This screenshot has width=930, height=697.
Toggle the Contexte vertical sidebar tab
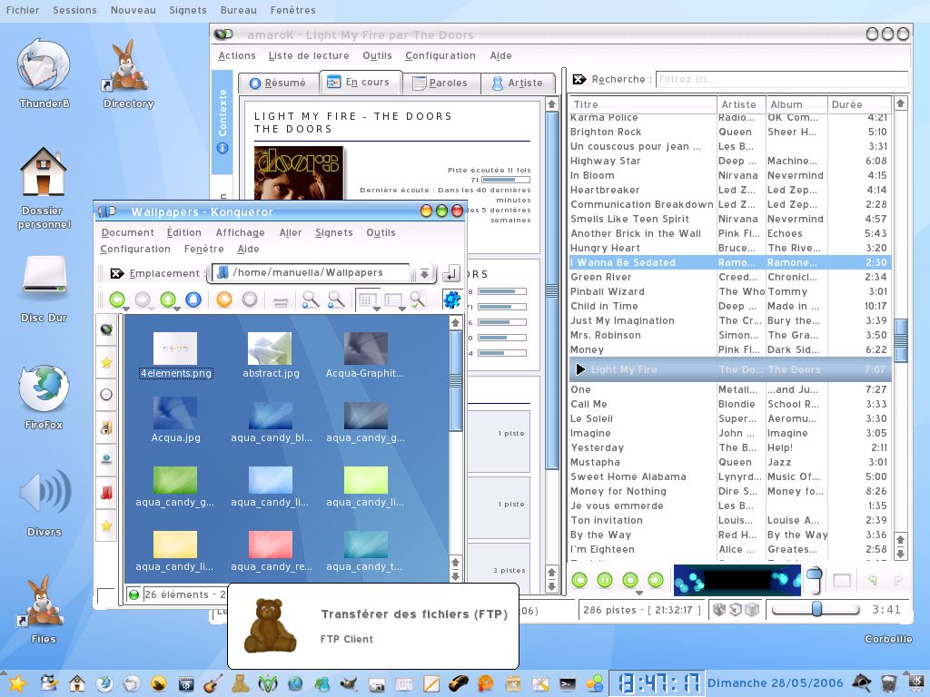(223, 122)
